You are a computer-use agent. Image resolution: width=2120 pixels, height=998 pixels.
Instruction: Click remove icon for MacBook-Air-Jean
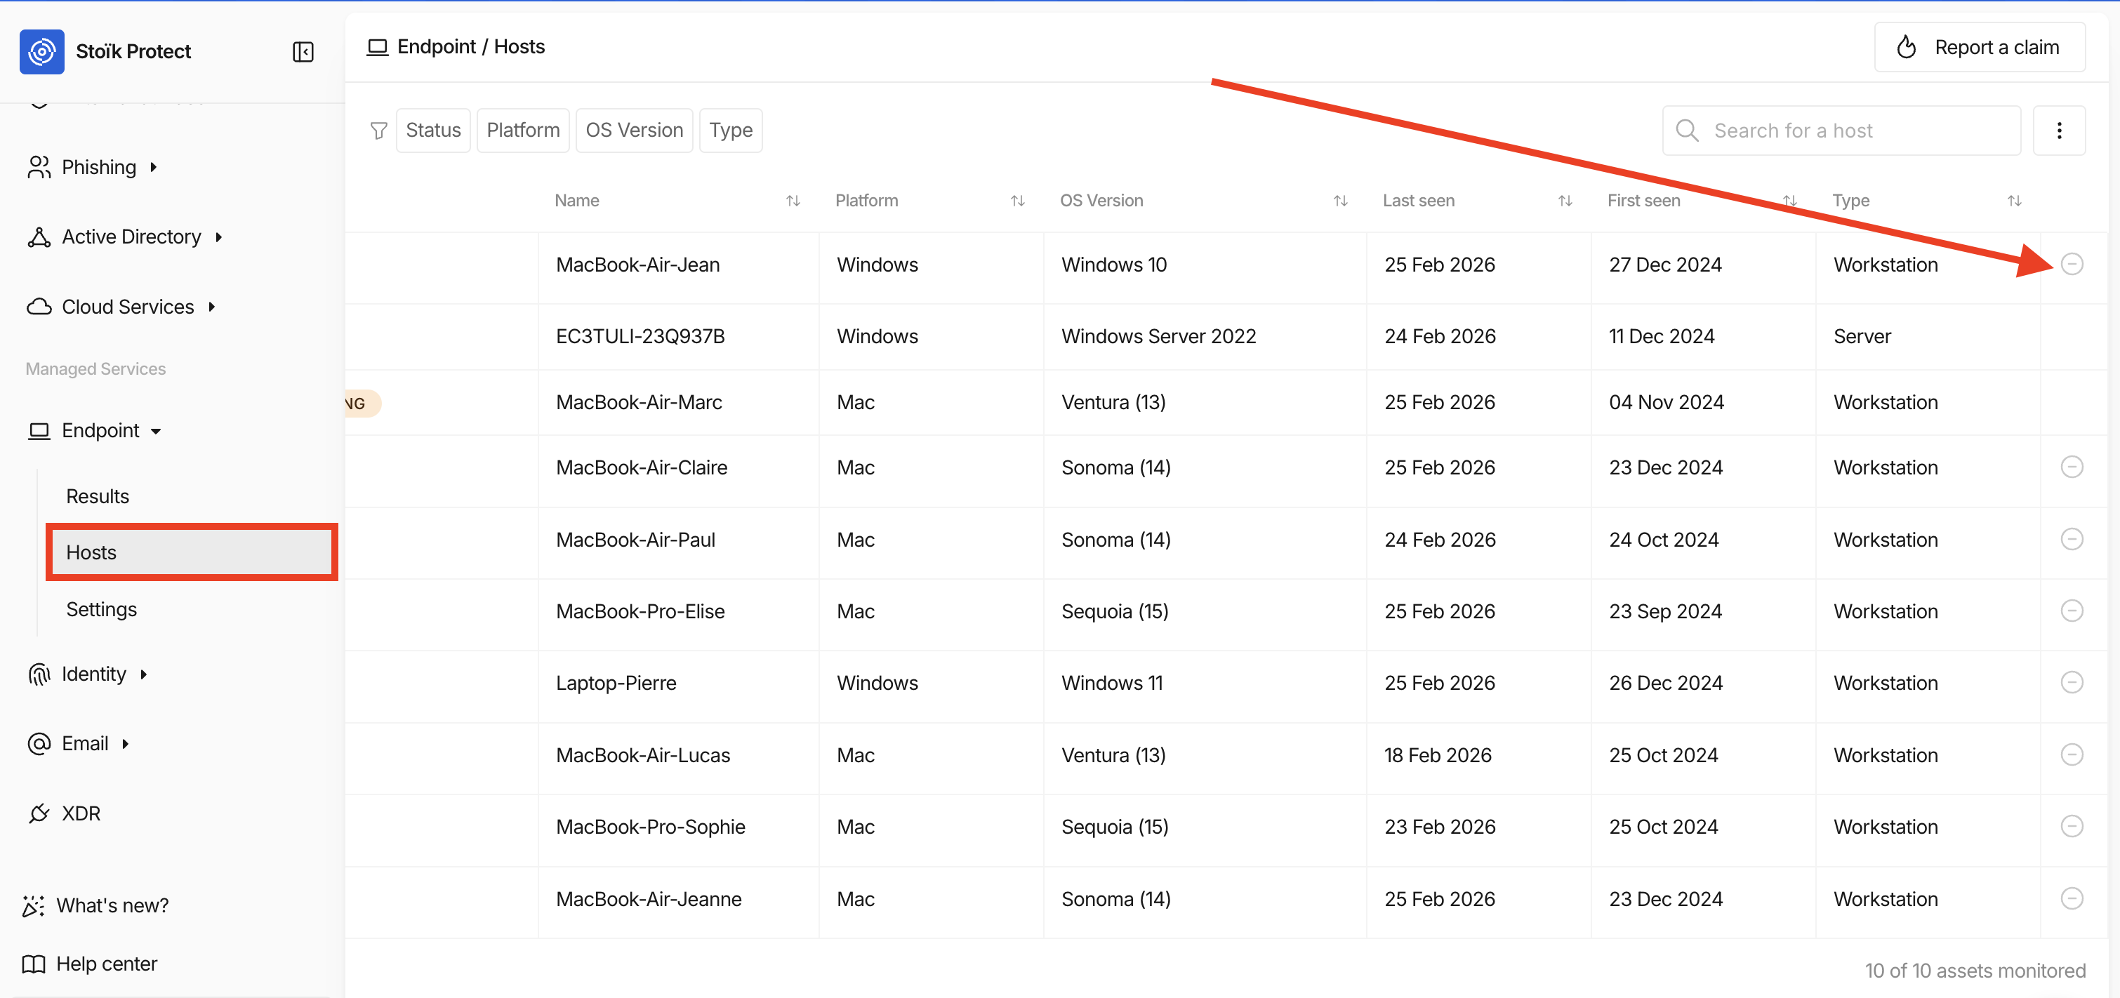(x=2072, y=264)
